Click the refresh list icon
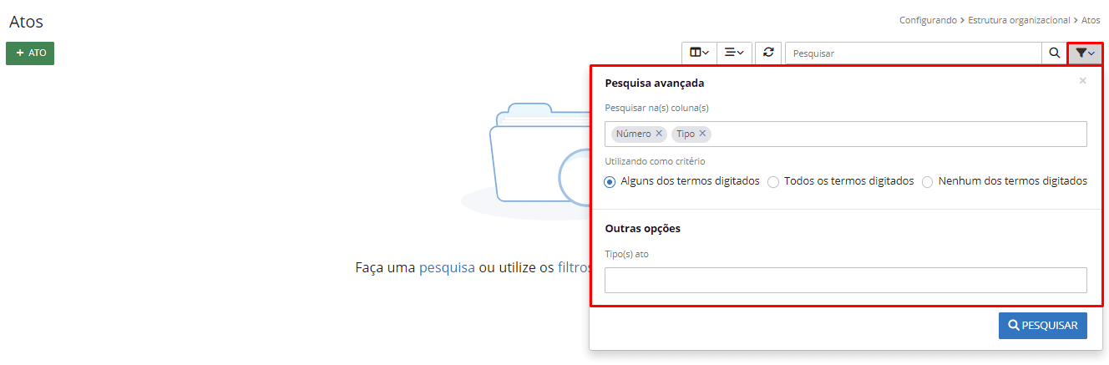Image resolution: width=1109 pixels, height=365 pixels. 768,53
